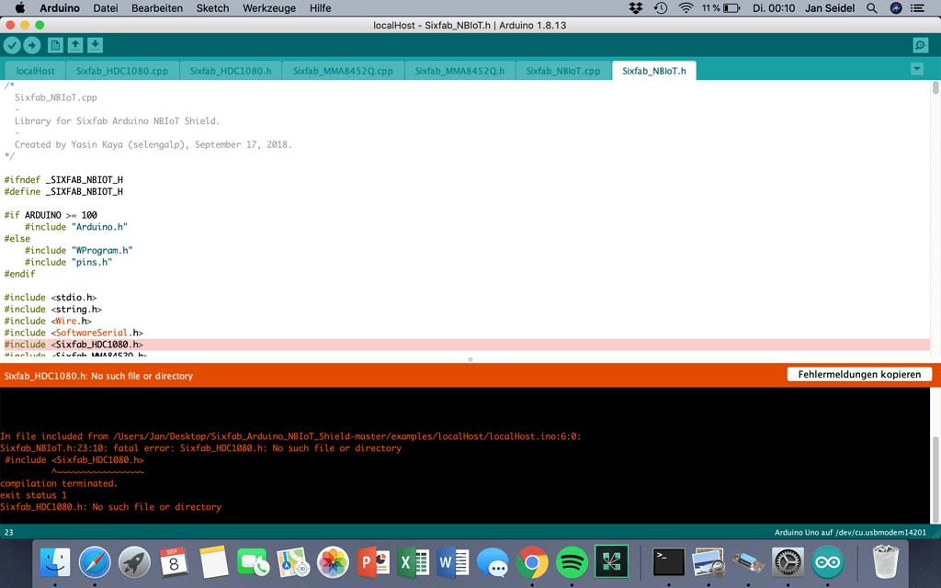The width and height of the screenshot is (941, 588).
Task: Launch Spotify from the dock
Action: pos(573,561)
